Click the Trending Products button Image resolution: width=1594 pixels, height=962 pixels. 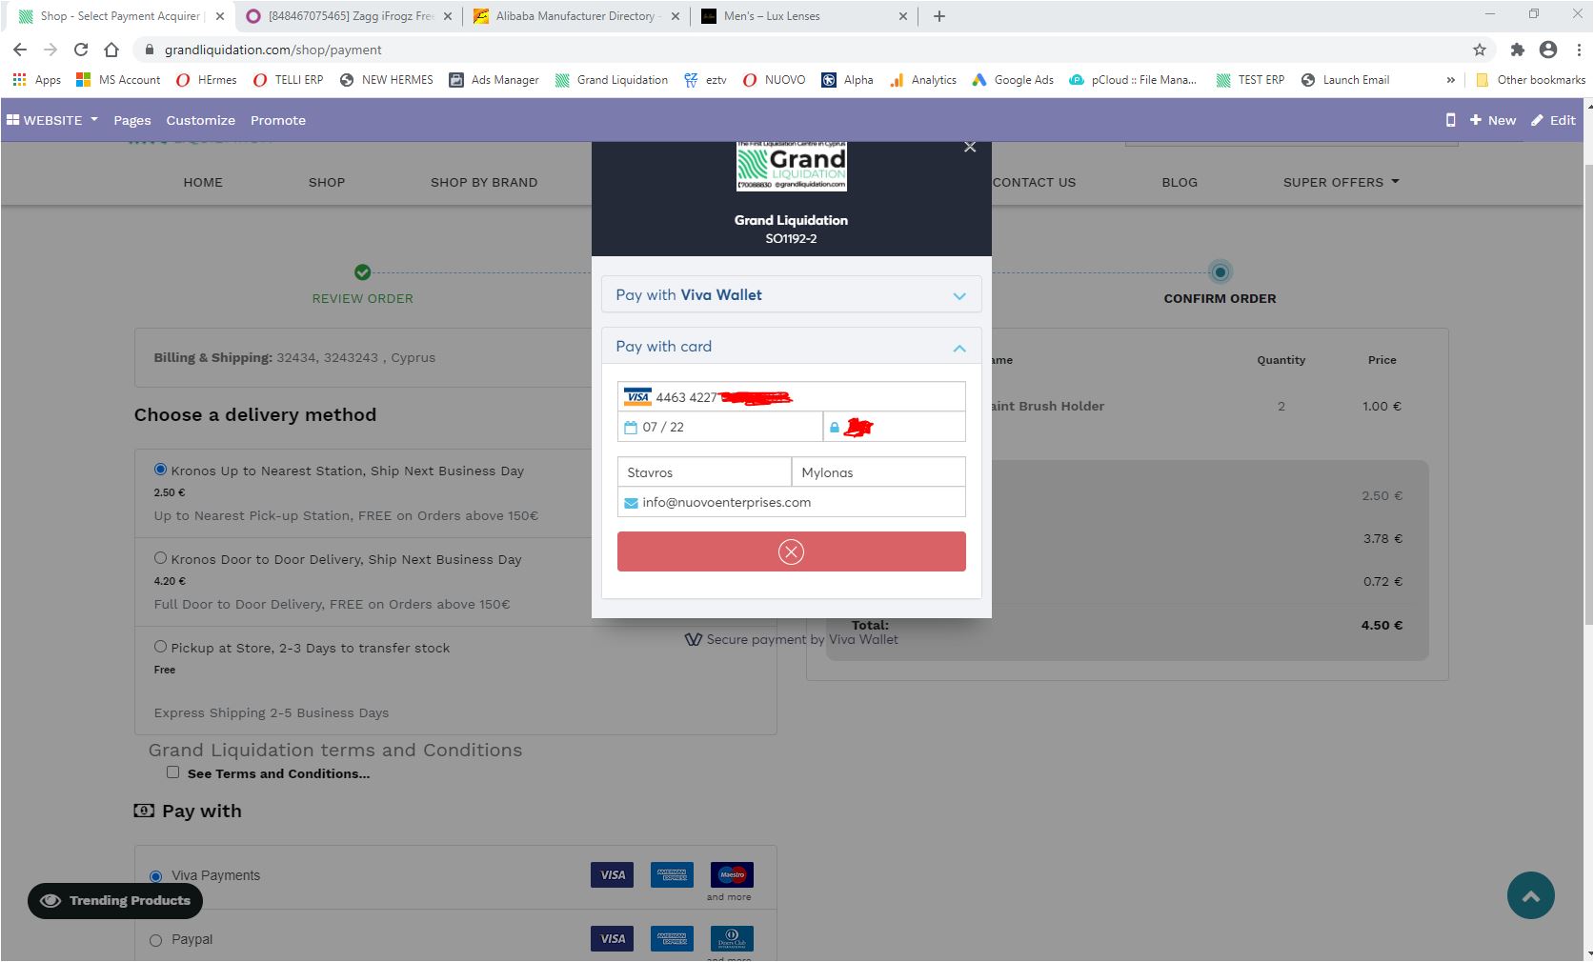(x=115, y=901)
